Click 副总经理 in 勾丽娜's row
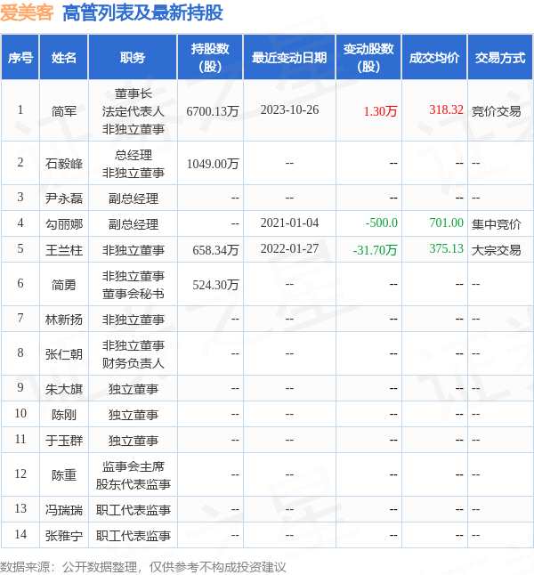Viewport: 534px width, 575px height. point(133,224)
